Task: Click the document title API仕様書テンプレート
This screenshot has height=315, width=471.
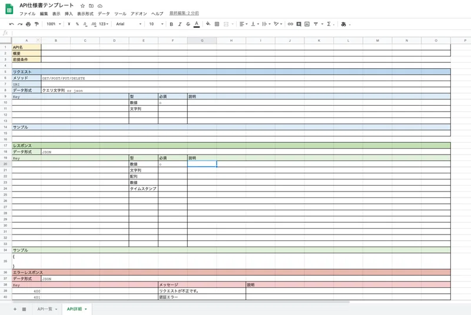Action: pyautogui.click(x=47, y=5)
